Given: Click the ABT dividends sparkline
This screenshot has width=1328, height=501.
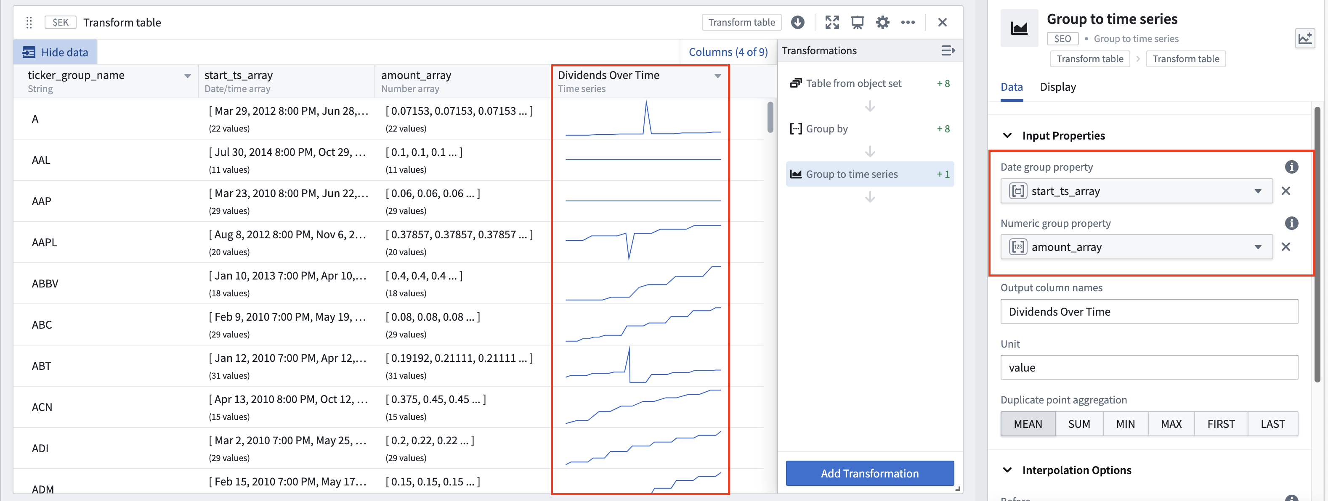Looking at the screenshot, I should tap(643, 366).
